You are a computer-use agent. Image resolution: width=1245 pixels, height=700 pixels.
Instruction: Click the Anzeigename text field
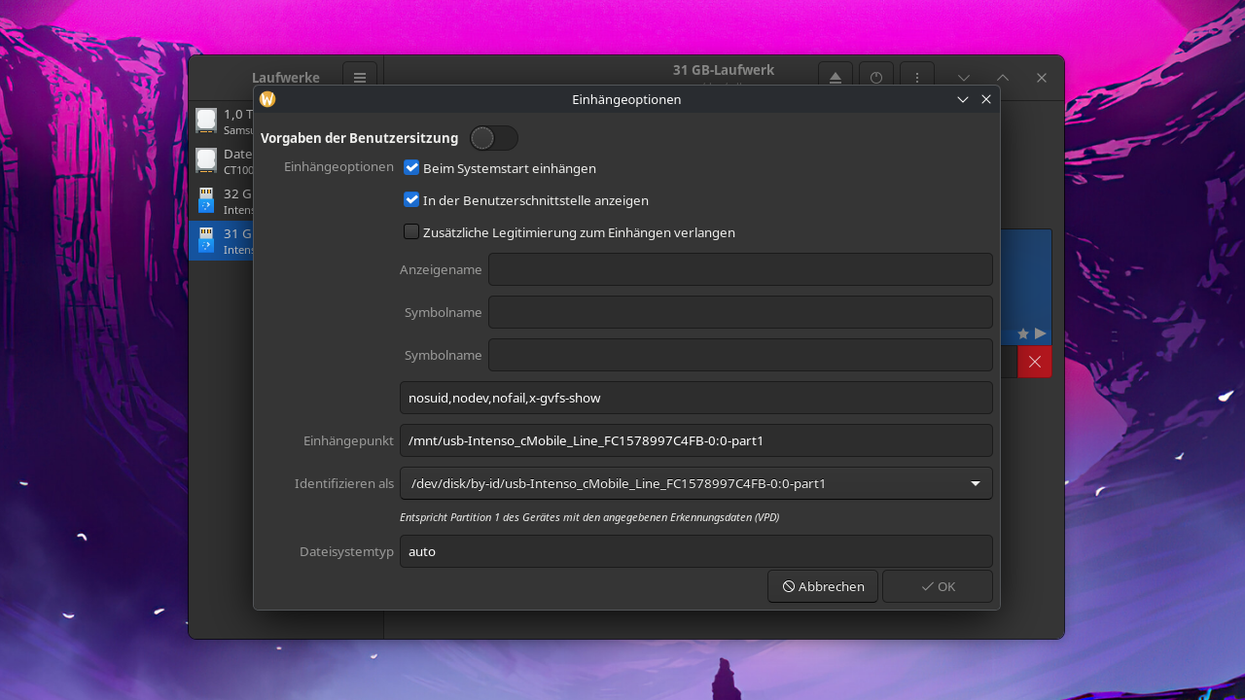[739, 269]
